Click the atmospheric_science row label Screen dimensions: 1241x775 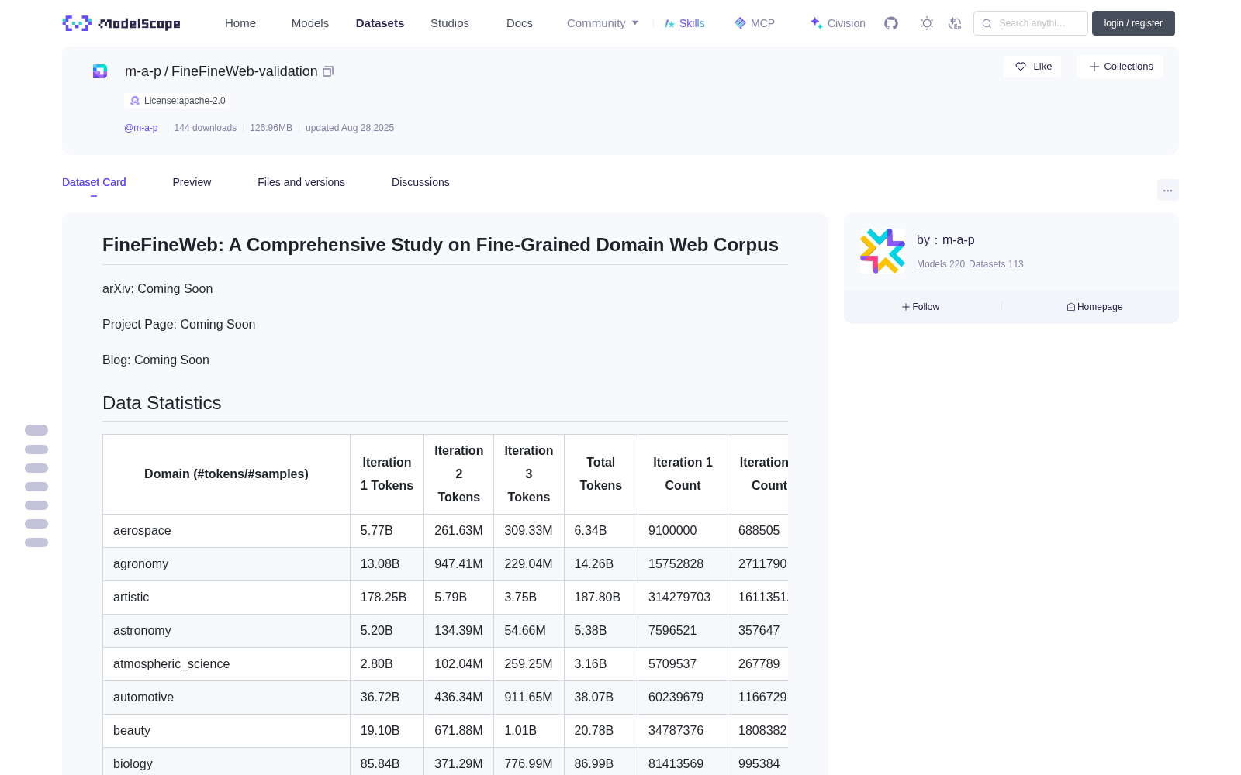pos(171,664)
